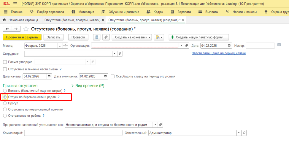The width and height of the screenshot is (289, 163).
Task: Select the Прогул radio option
Action: point(5,103)
